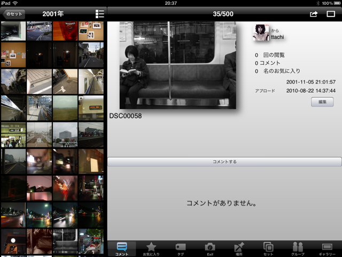Select first thumbnail in top-left of grid

(13, 32)
